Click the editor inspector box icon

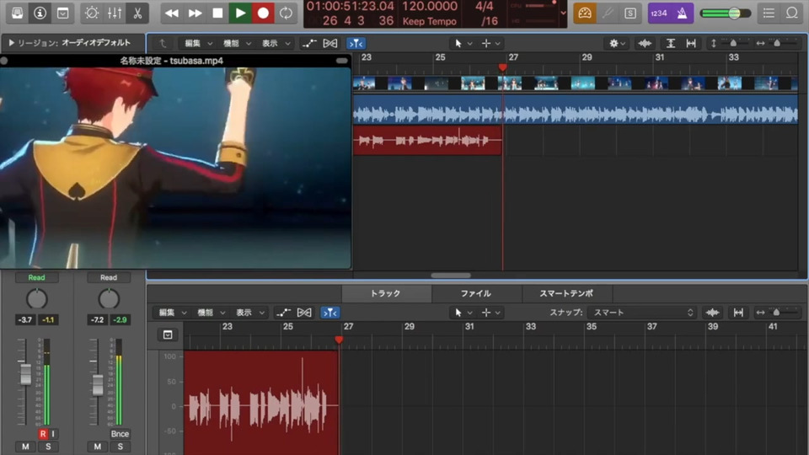coord(168,335)
